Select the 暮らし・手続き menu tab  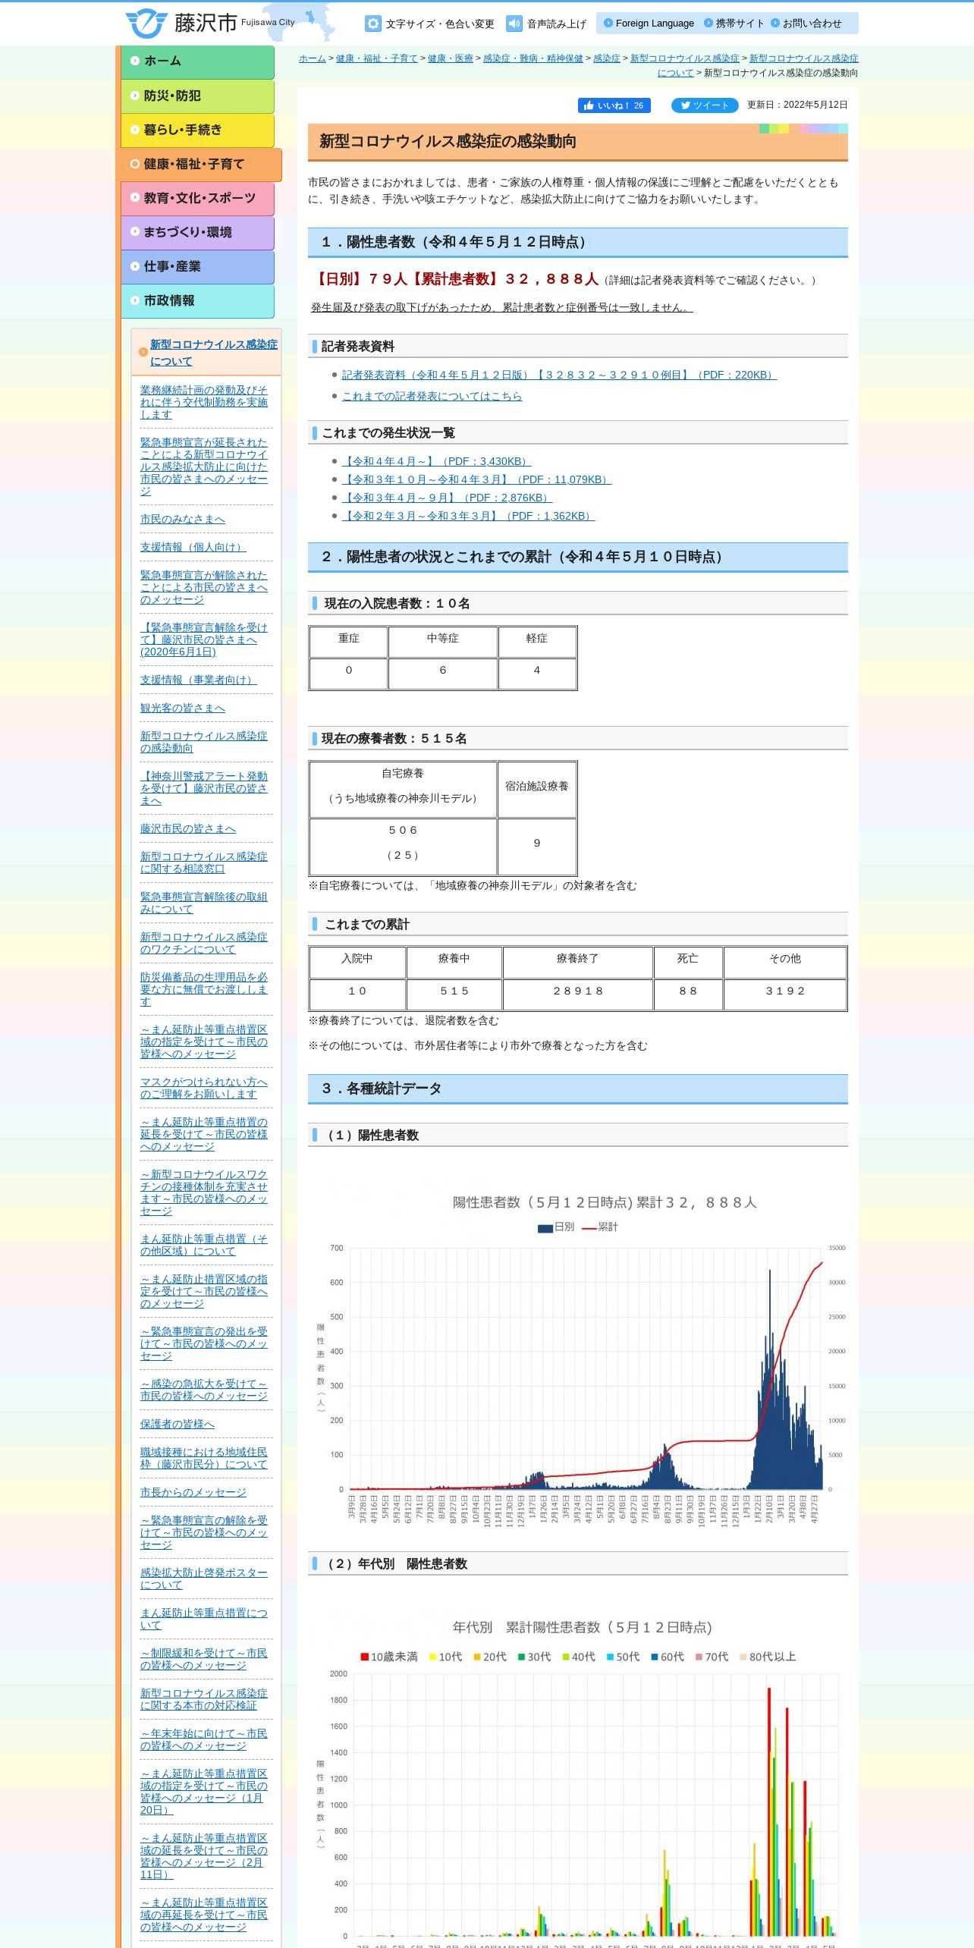click(197, 130)
